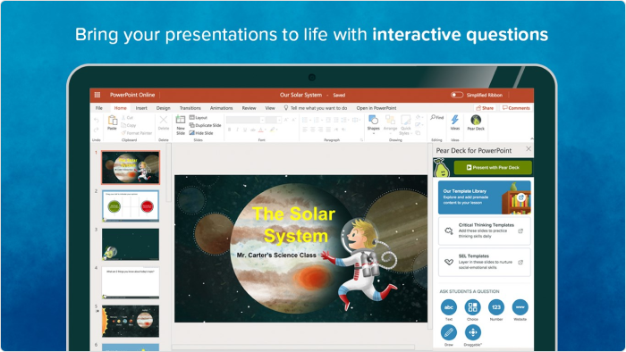
Task: Click Mr. Carter's Science Class subtitle
Action: point(276,256)
